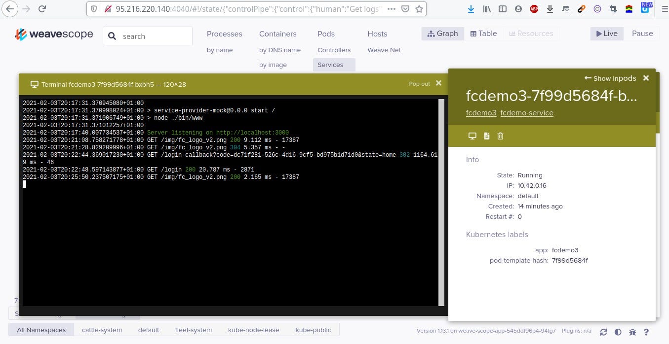Click the Pocket save icon in URL bar
Screen dimensions: 669x344
[405, 8]
